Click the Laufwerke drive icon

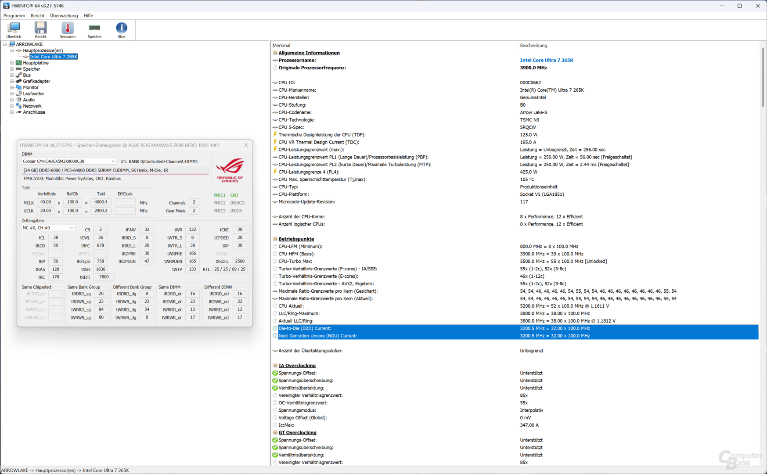(x=19, y=93)
